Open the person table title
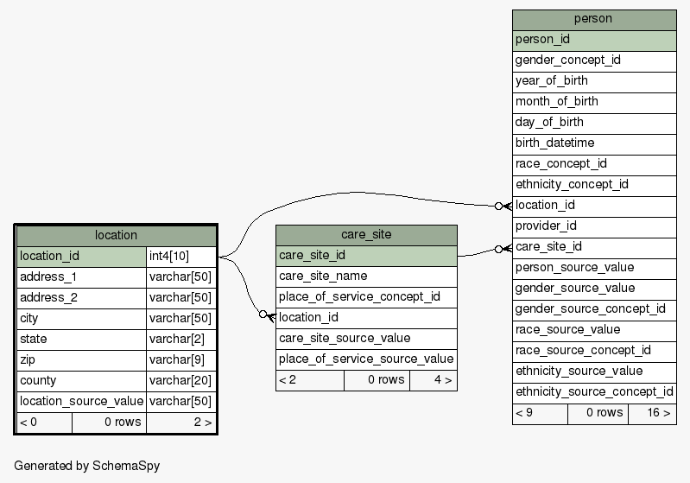This screenshot has width=690, height=483. click(x=593, y=19)
